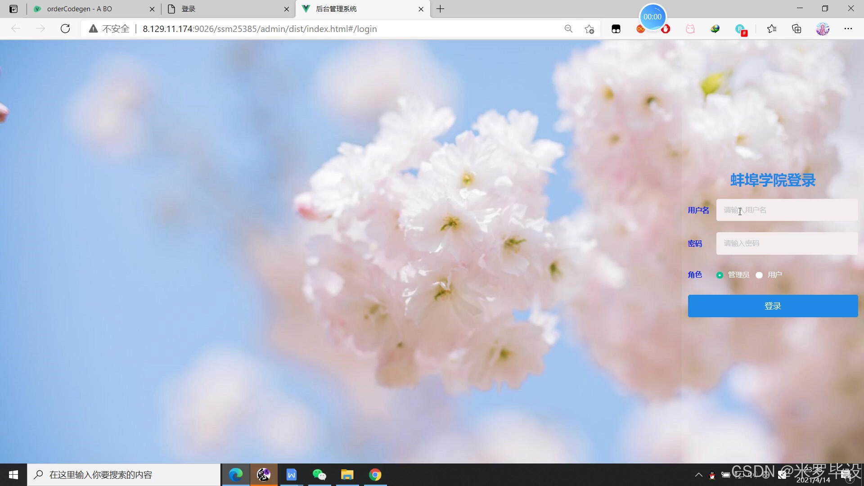Open the Collections icon
Image resolution: width=864 pixels, height=486 pixels.
click(796, 29)
